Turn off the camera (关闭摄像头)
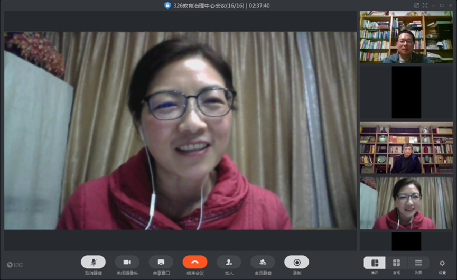Image resolution: width=457 pixels, height=280 pixels. click(x=127, y=262)
